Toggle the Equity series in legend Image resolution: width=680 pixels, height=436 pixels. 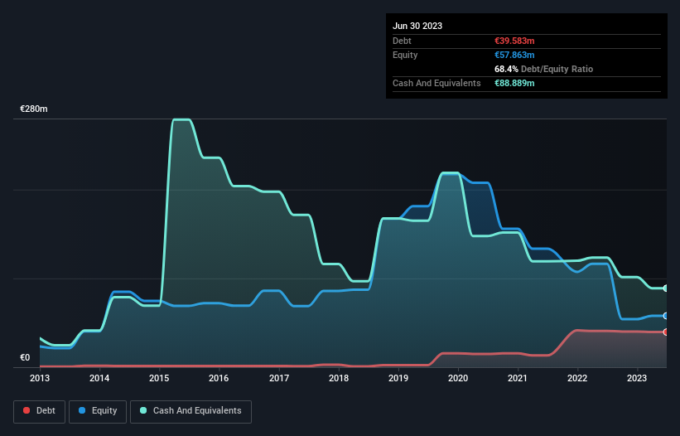click(99, 410)
